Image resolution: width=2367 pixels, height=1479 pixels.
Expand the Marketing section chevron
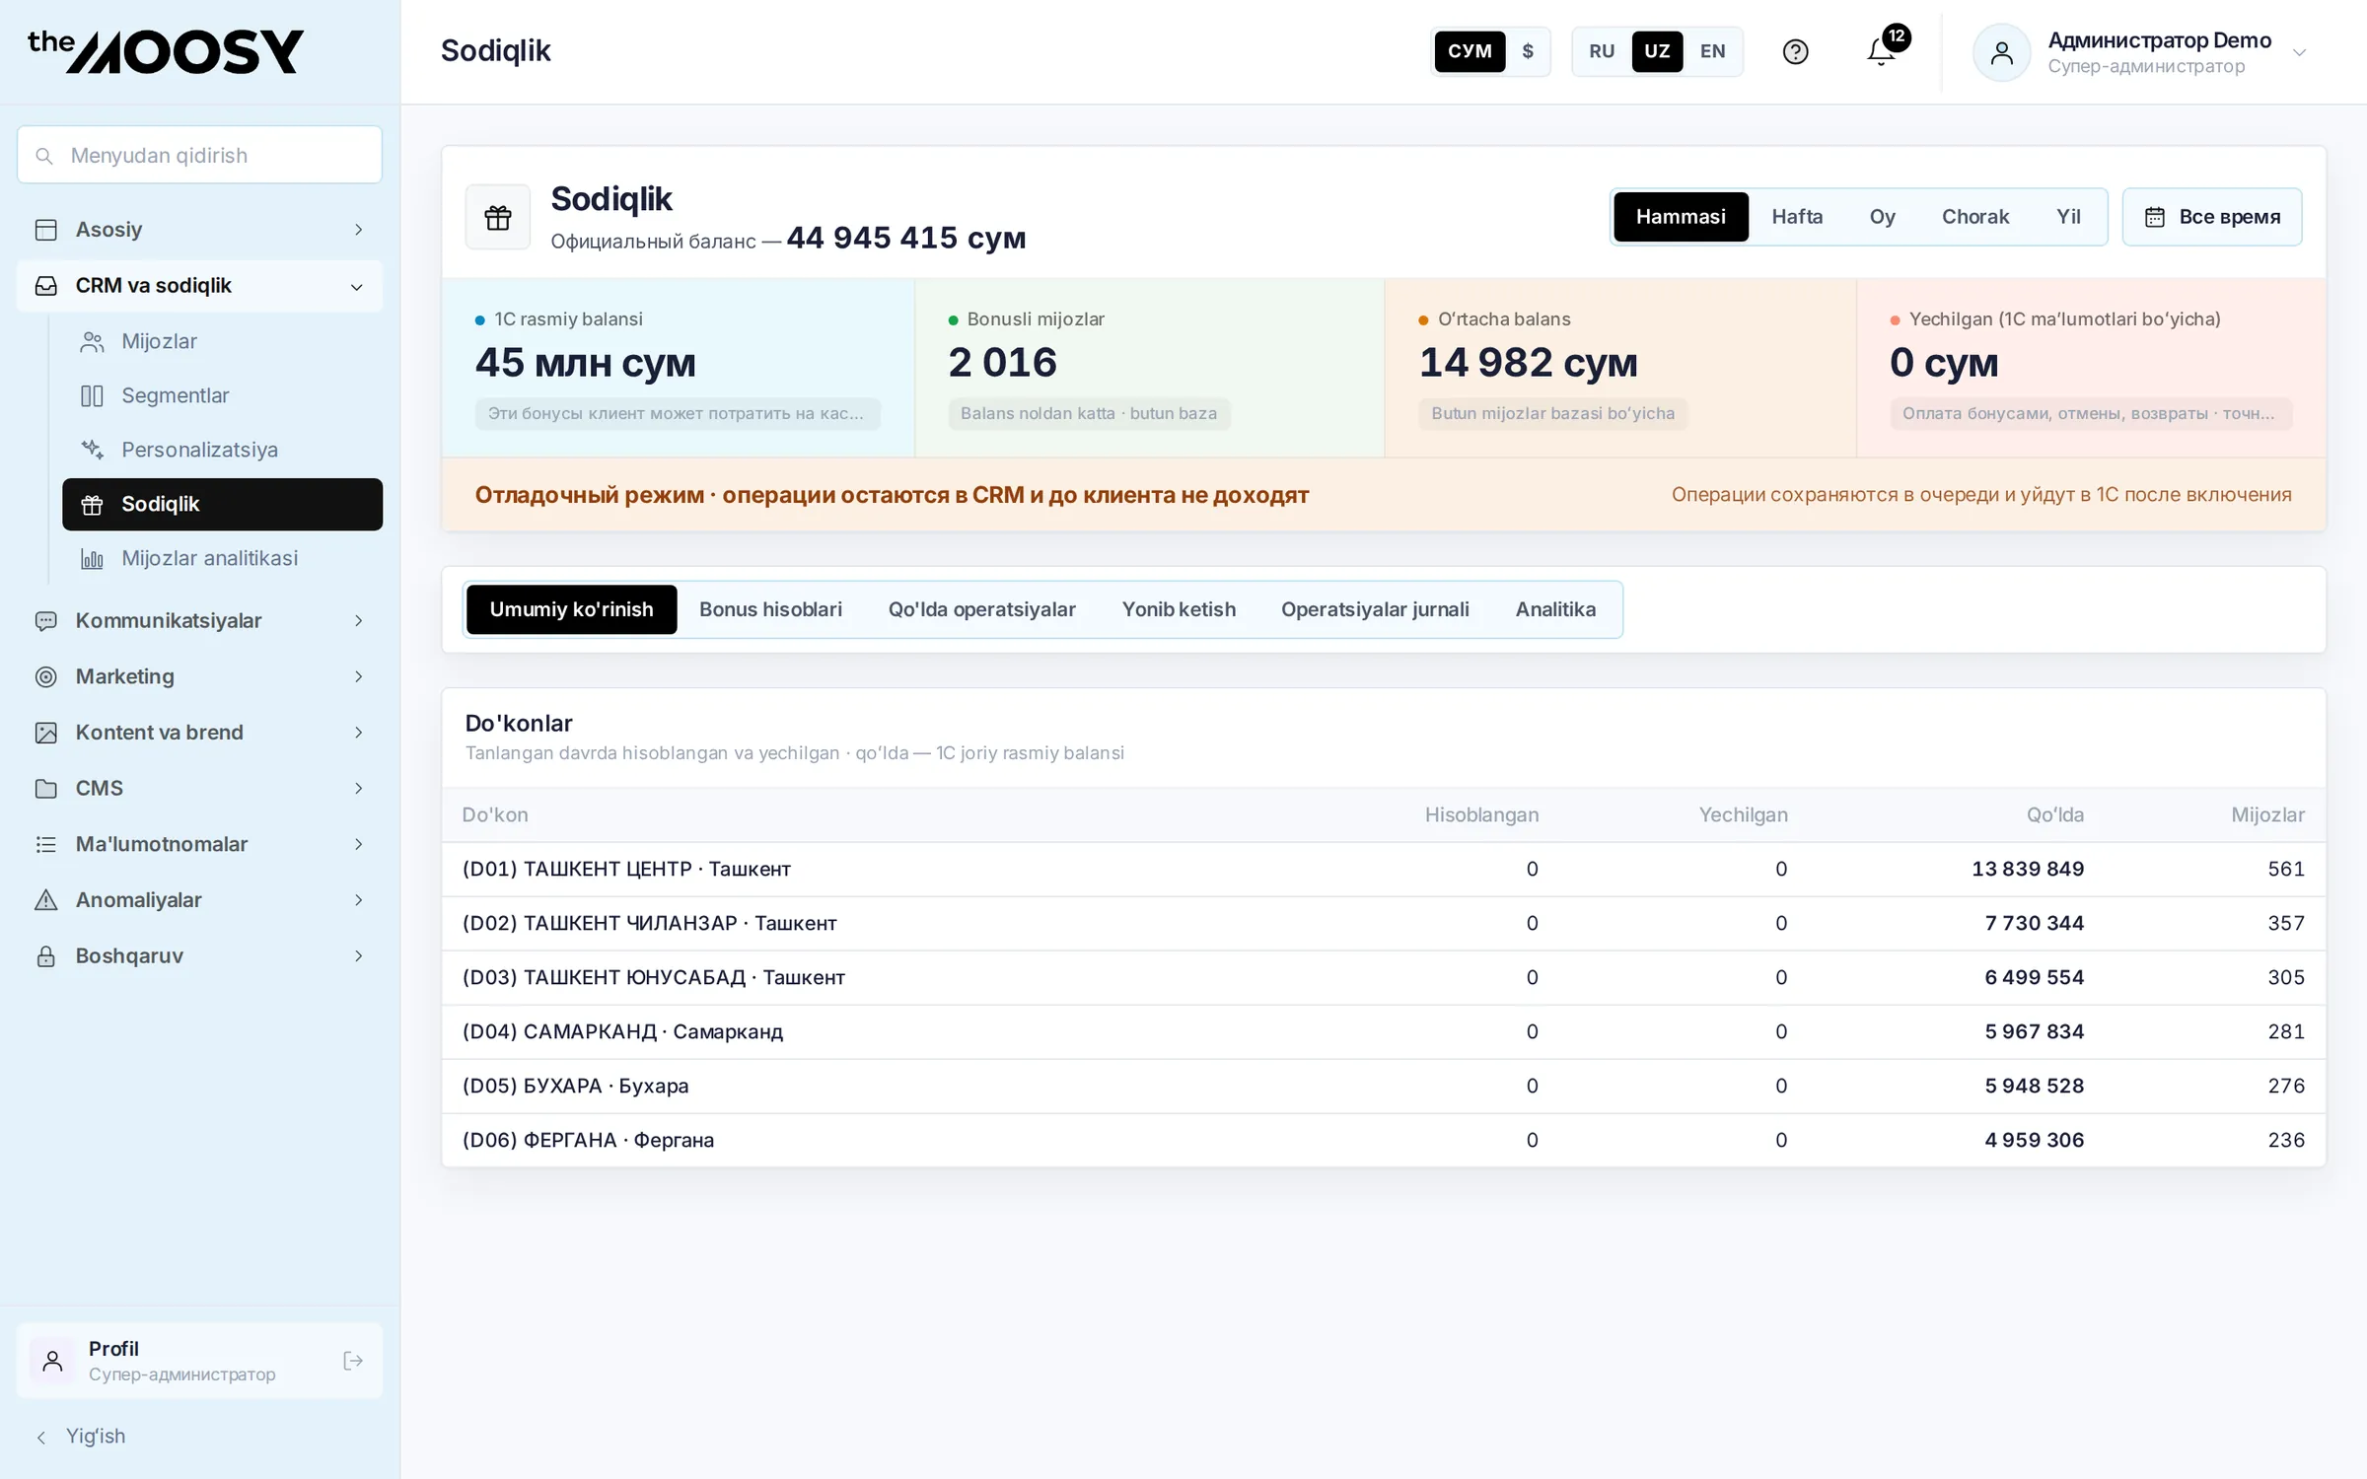click(x=358, y=676)
